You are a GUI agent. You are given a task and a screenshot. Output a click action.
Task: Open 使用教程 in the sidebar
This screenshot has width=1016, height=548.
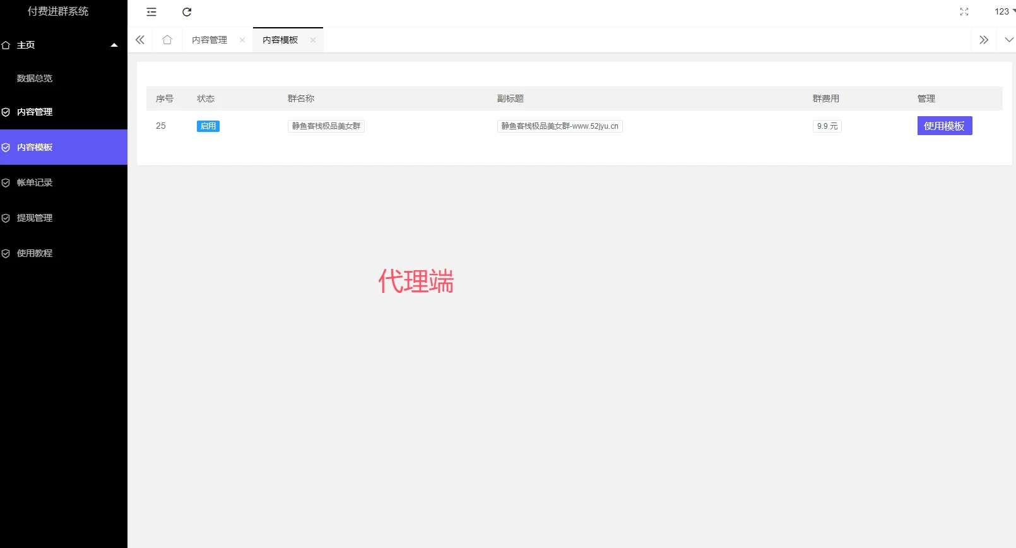point(35,253)
